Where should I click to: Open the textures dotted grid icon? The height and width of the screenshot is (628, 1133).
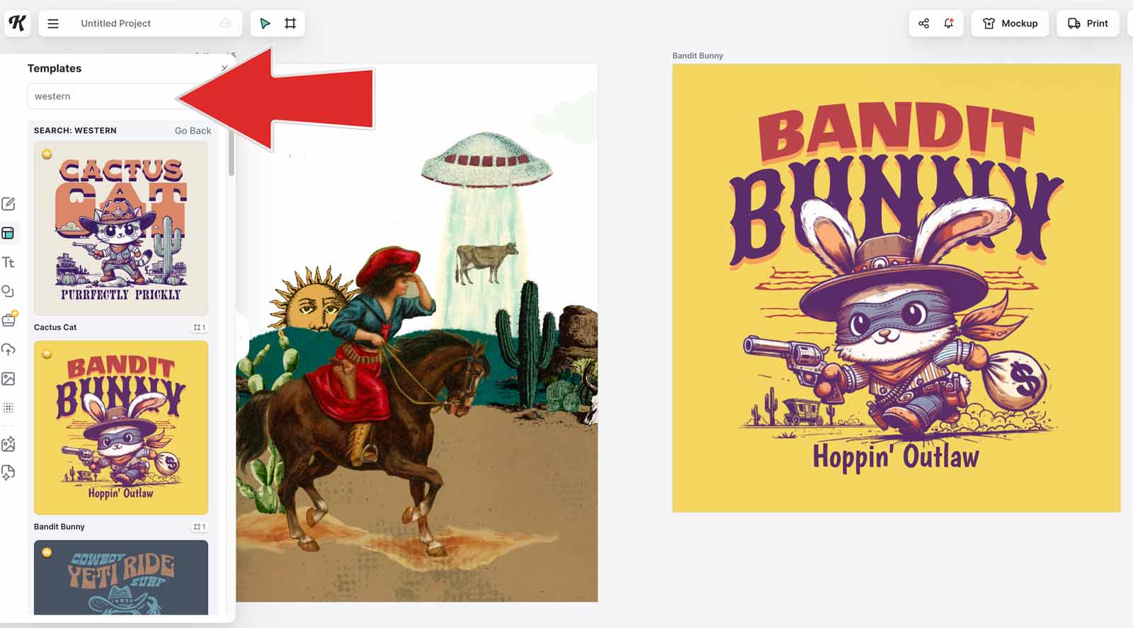(x=8, y=408)
